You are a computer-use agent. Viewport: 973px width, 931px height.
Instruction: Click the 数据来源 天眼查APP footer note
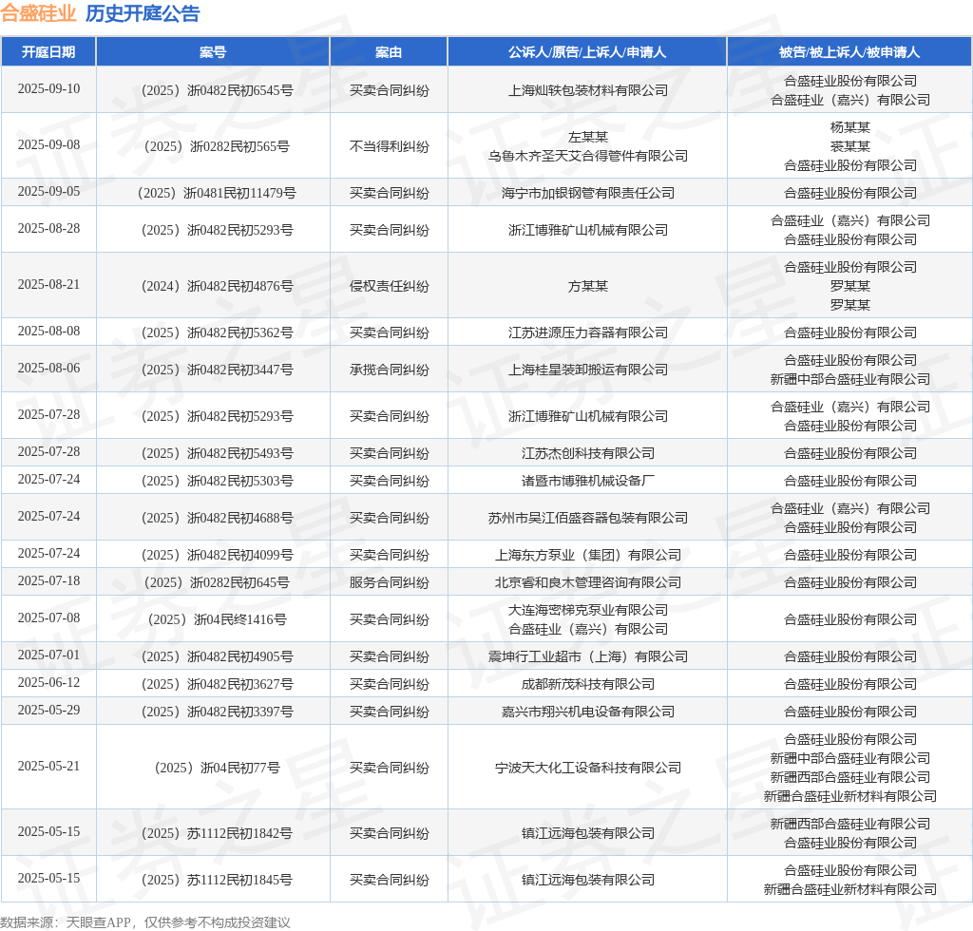pyautogui.click(x=145, y=922)
